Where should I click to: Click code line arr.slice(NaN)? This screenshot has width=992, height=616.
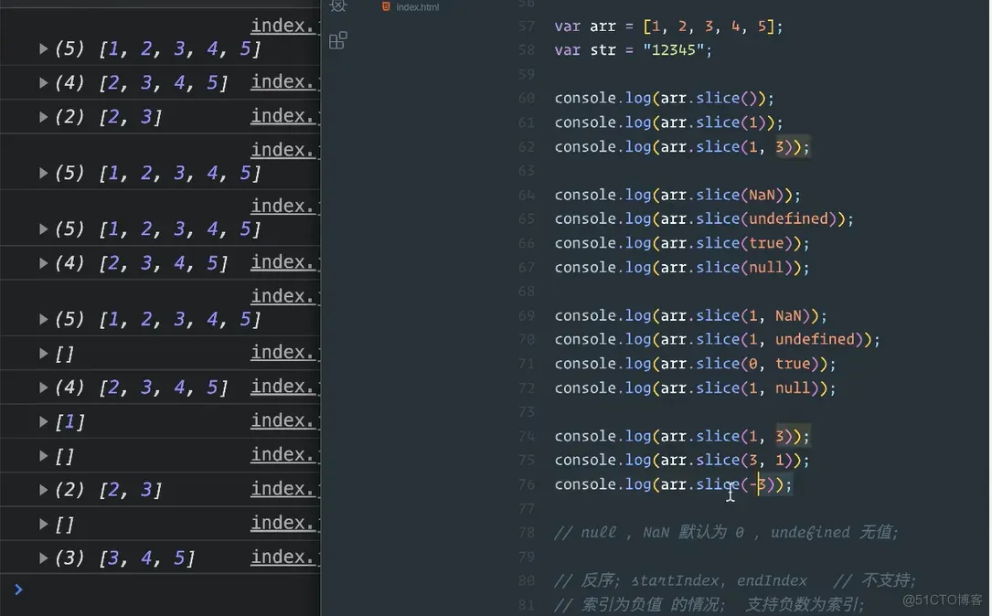click(677, 195)
